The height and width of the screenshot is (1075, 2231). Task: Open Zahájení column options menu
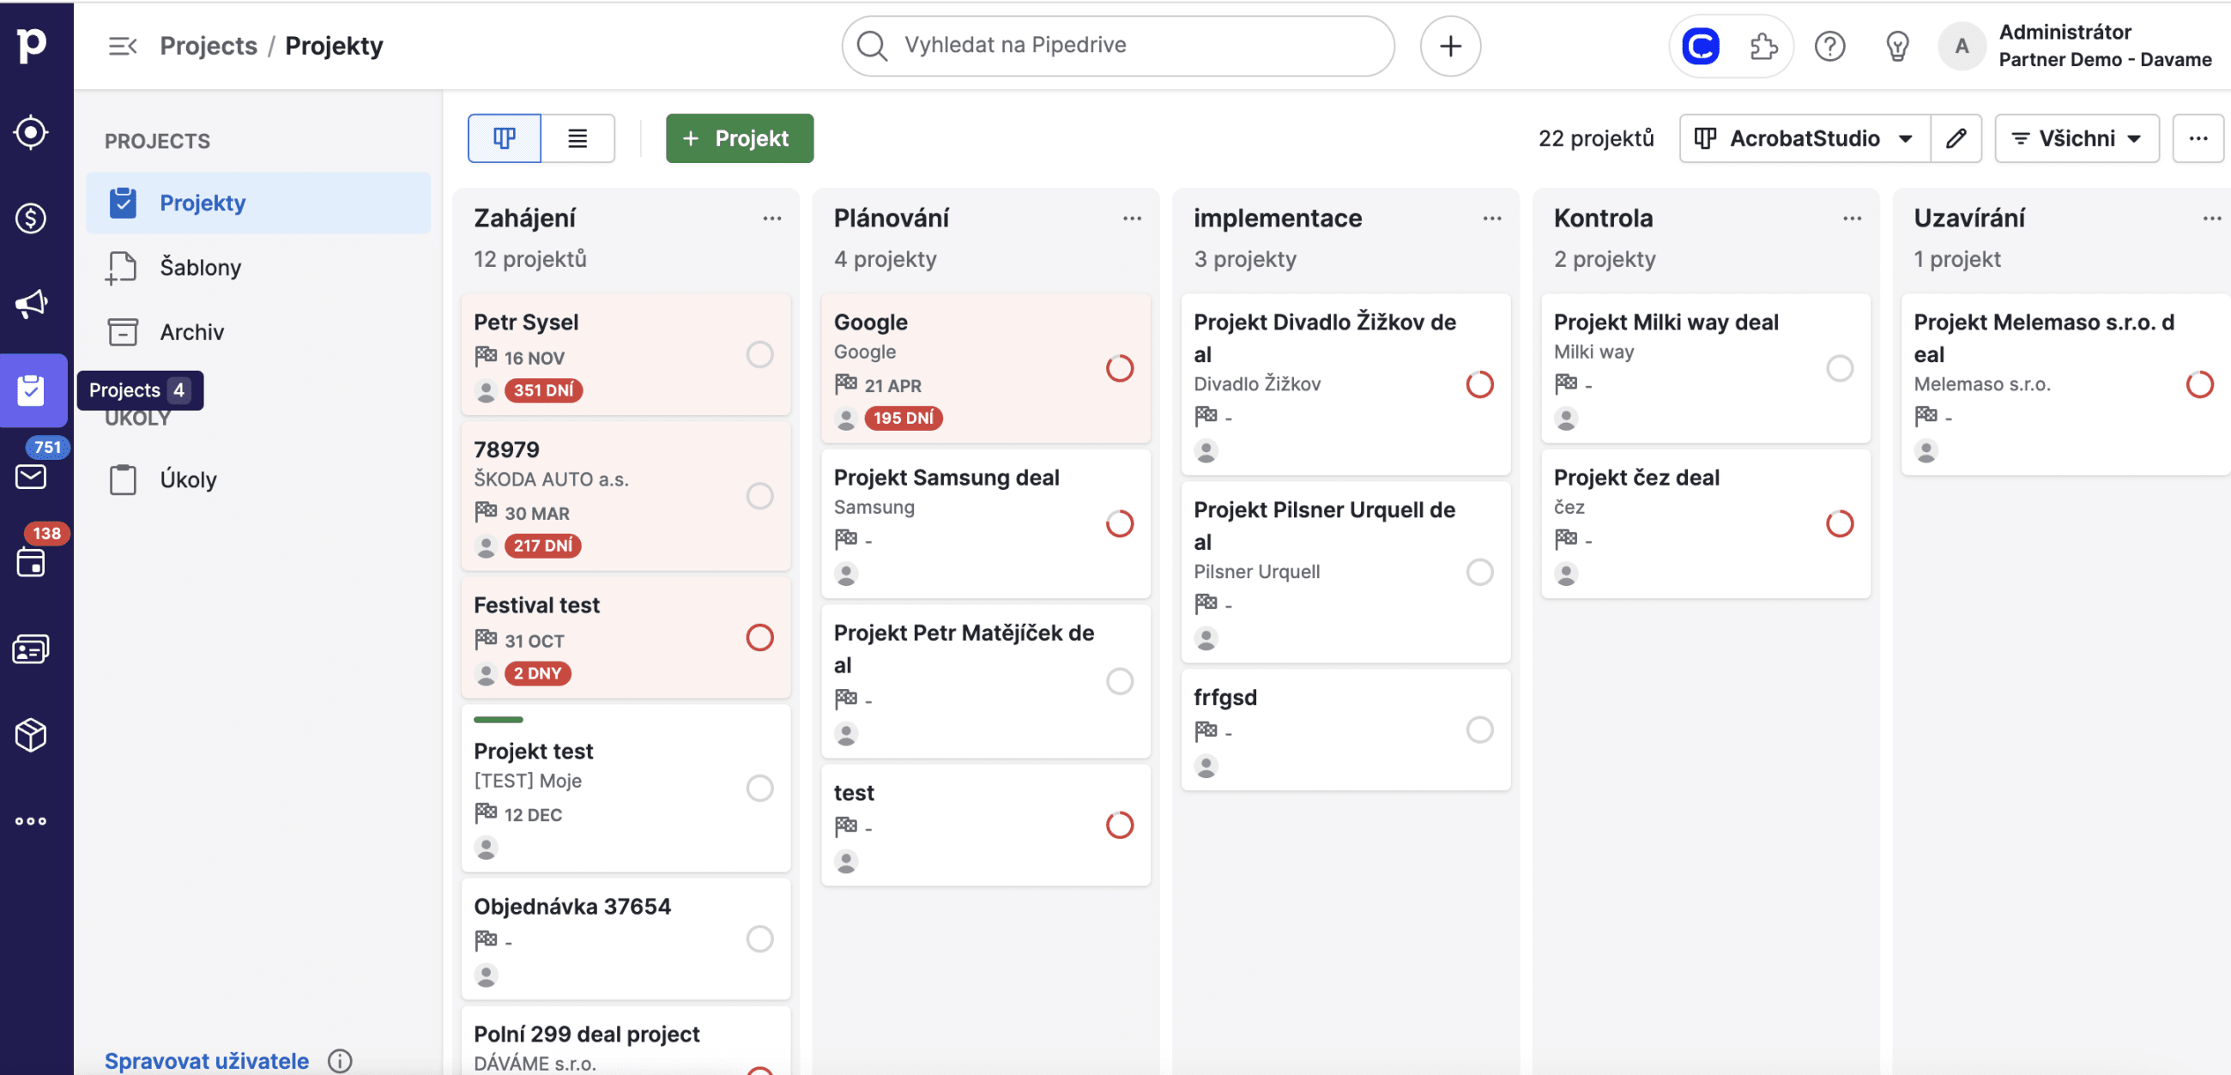click(771, 218)
